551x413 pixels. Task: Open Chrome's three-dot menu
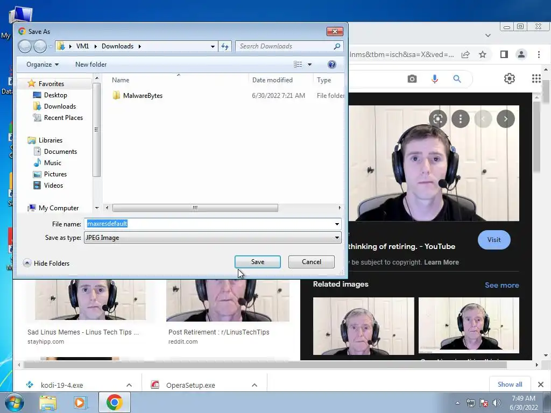[539, 54]
